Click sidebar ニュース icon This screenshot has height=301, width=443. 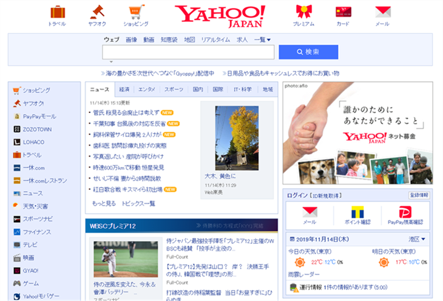pyautogui.click(x=17, y=194)
